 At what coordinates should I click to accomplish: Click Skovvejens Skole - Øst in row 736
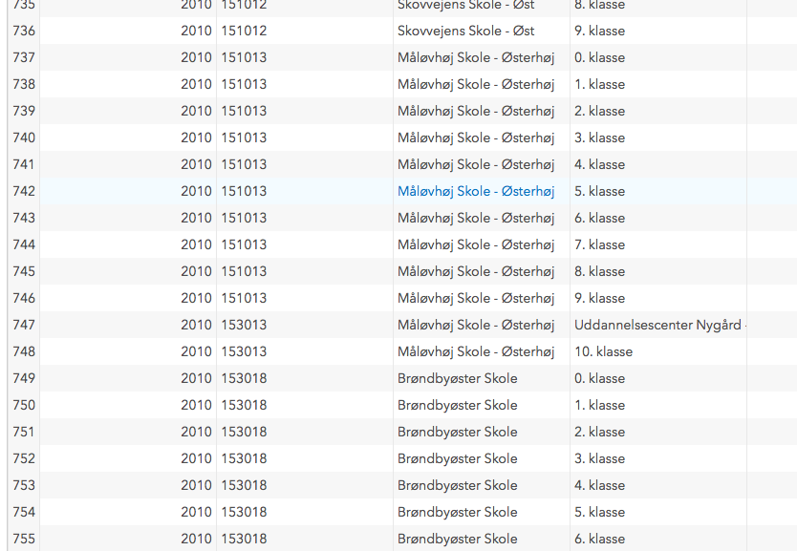point(466,31)
